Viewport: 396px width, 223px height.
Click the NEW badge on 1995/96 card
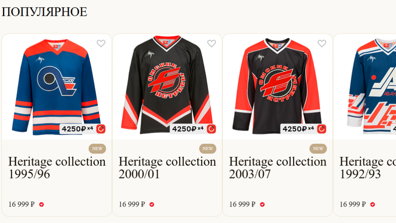pyautogui.click(x=97, y=148)
